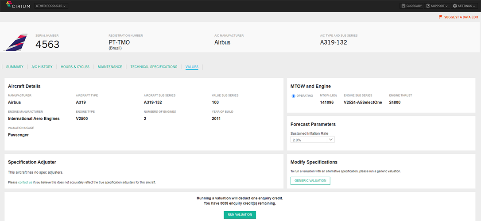Click the registration number PT-TMO

click(119, 42)
